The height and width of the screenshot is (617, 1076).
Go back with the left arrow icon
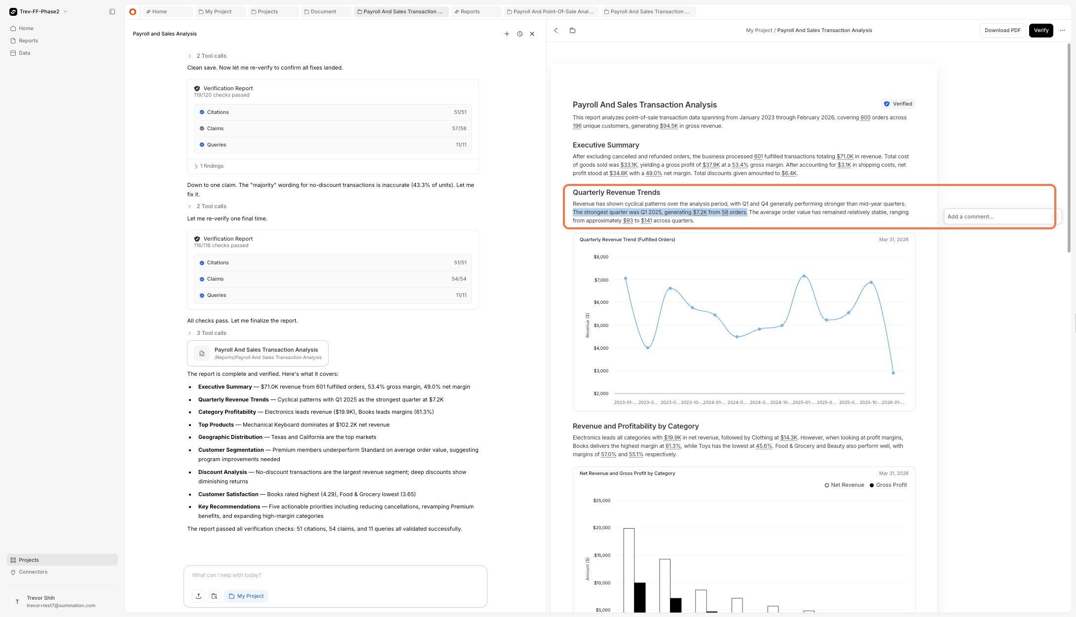coord(556,30)
